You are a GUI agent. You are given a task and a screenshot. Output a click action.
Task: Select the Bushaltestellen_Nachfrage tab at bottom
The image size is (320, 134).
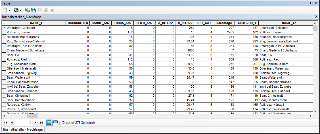click(23, 129)
